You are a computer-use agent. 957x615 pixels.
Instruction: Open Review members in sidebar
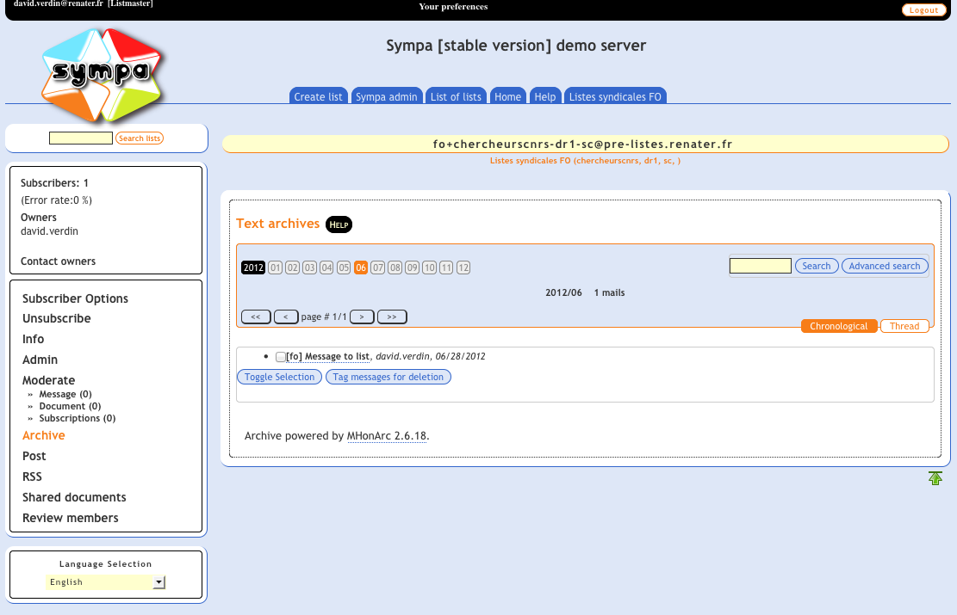[x=70, y=518]
